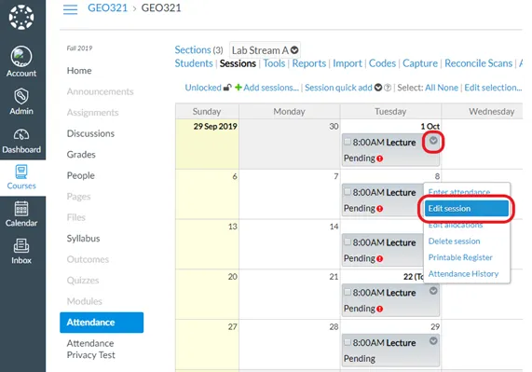Screen dimensions: 532x372
Task: Switch to the Reports tab
Action: pyautogui.click(x=309, y=63)
